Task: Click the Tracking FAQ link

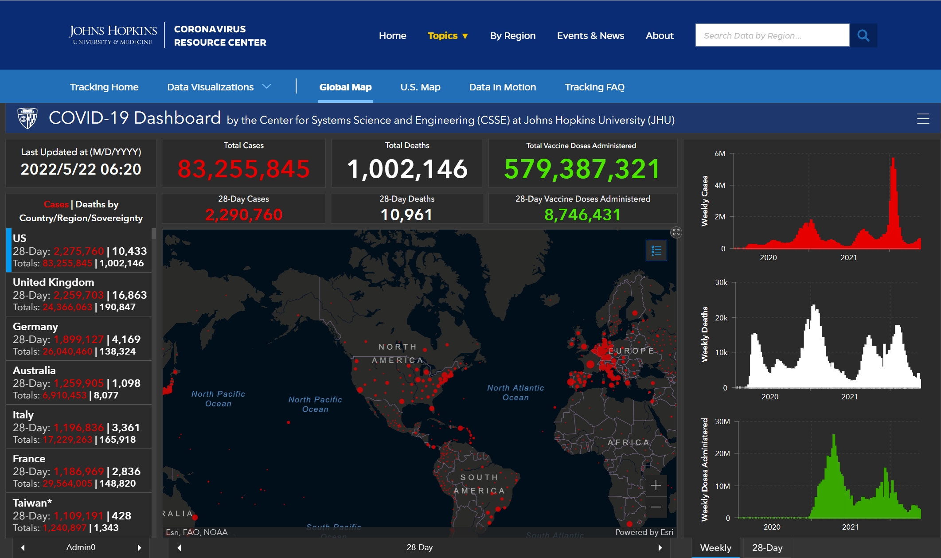Action: point(594,87)
